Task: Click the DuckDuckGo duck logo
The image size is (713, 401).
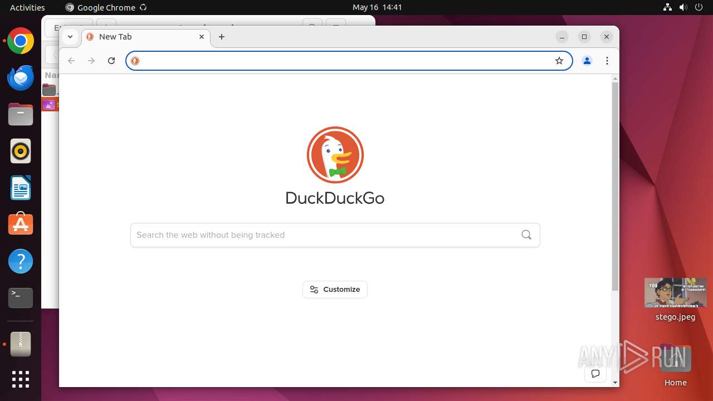Action: coord(335,155)
